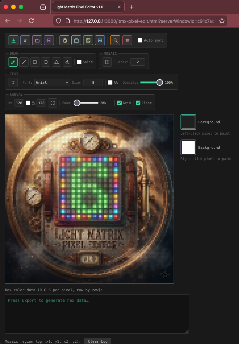
Task: Open the white Background color swatch
Action: [188, 147]
